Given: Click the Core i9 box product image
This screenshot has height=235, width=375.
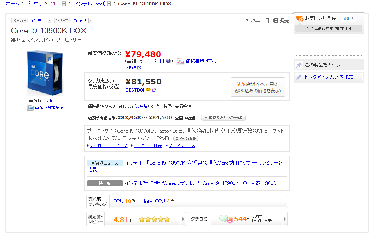Looking at the screenshot, I should [x=45, y=73].
